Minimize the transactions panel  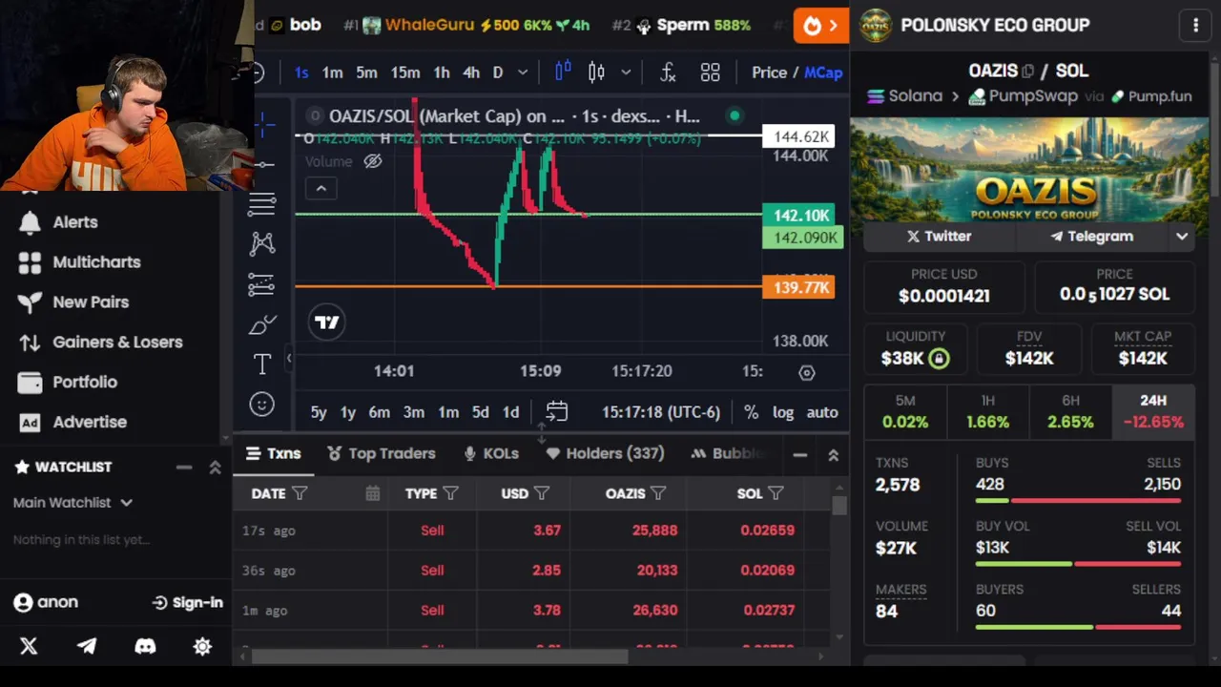click(x=799, y=455)
